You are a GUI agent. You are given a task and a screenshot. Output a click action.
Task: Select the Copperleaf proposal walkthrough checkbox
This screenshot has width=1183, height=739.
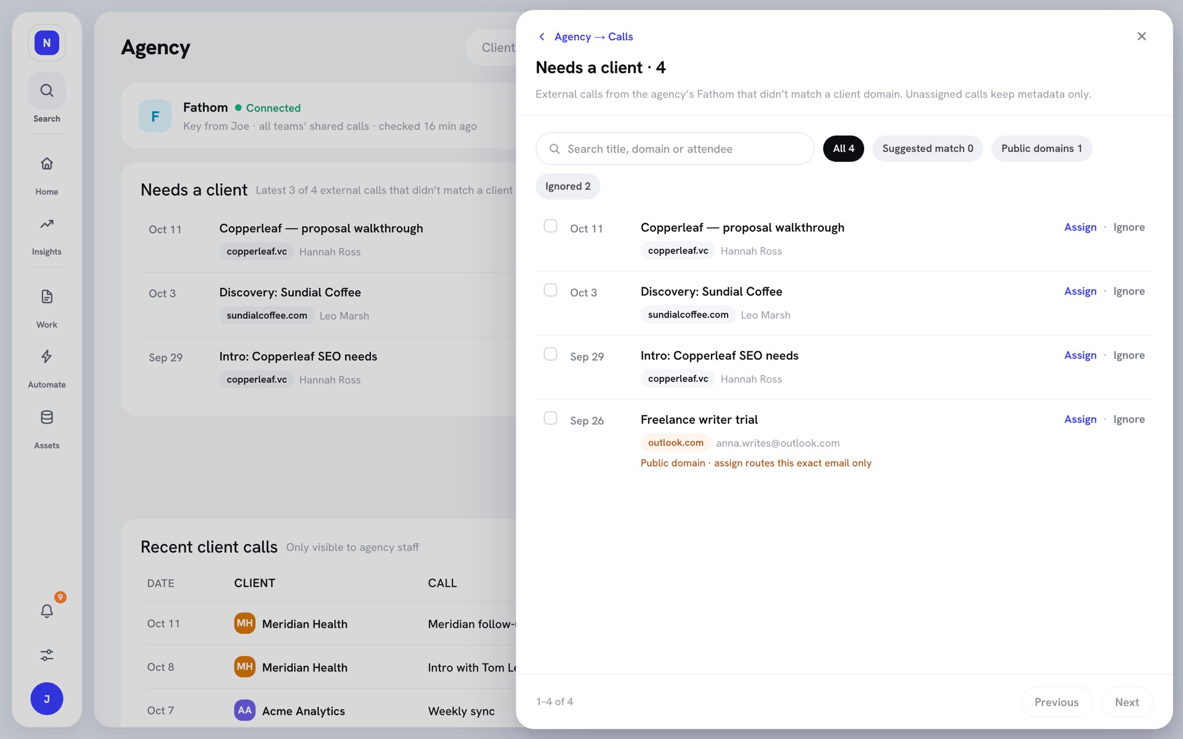(550, 226)
